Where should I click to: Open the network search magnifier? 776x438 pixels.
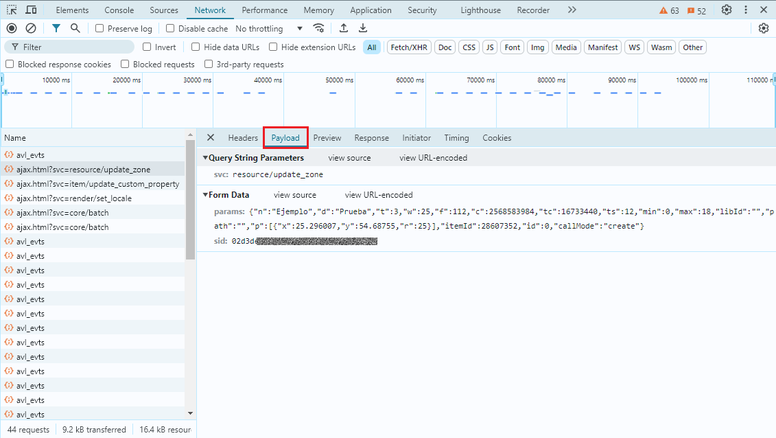tap(75, 28)
